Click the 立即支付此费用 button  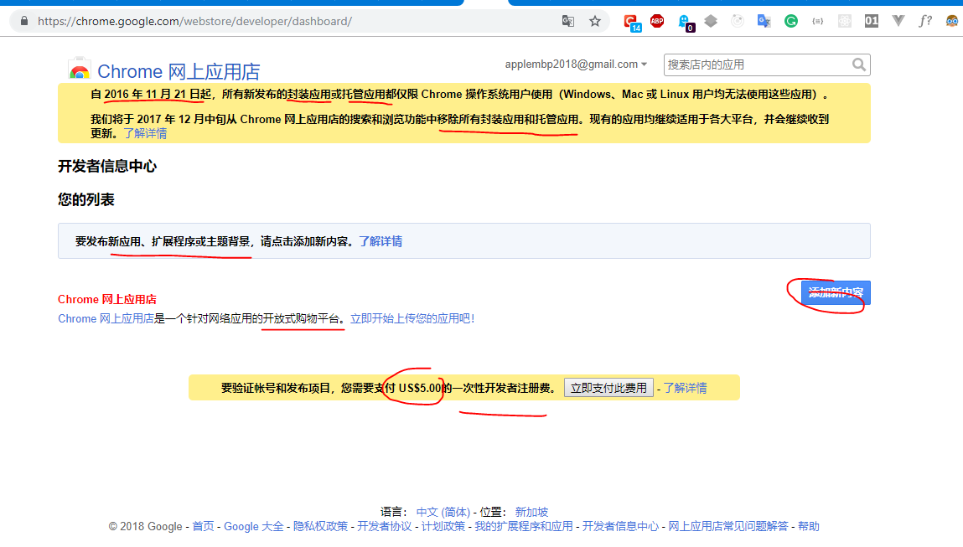608,388
